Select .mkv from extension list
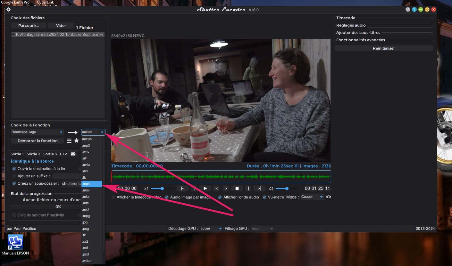 coord(92,197)
